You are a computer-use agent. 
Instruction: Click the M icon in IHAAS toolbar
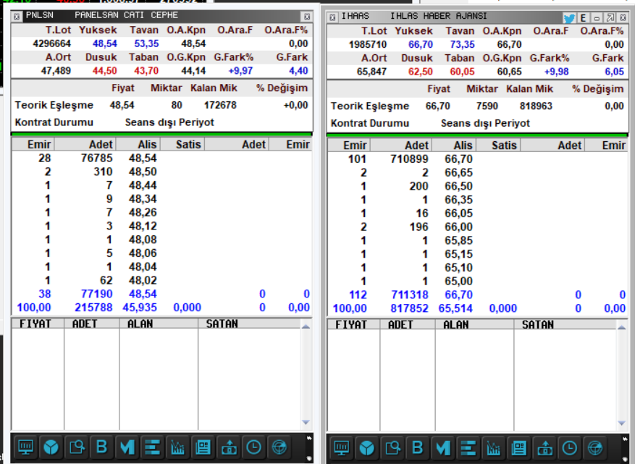443,448
